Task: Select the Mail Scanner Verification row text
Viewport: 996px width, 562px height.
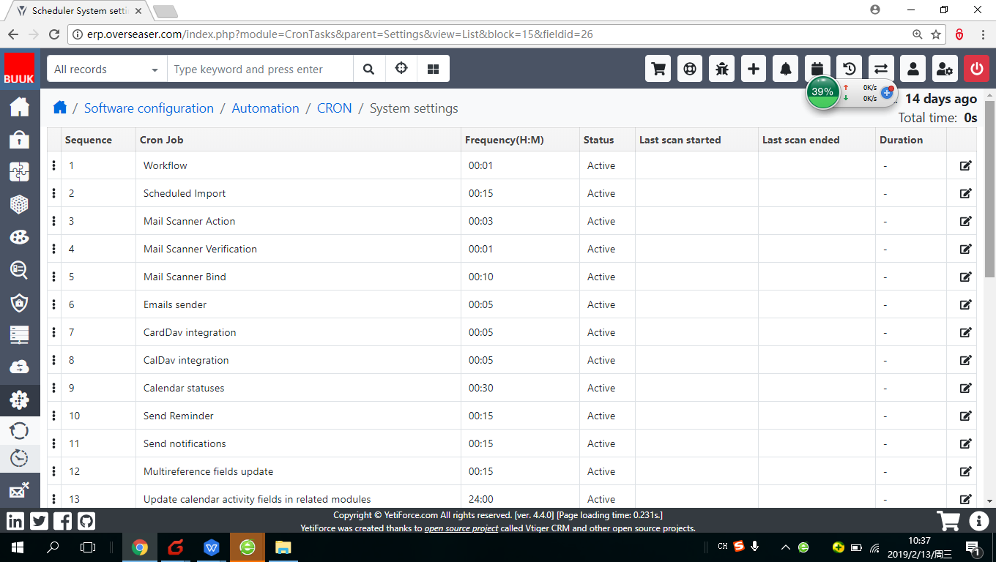Action: pos(200,249)
